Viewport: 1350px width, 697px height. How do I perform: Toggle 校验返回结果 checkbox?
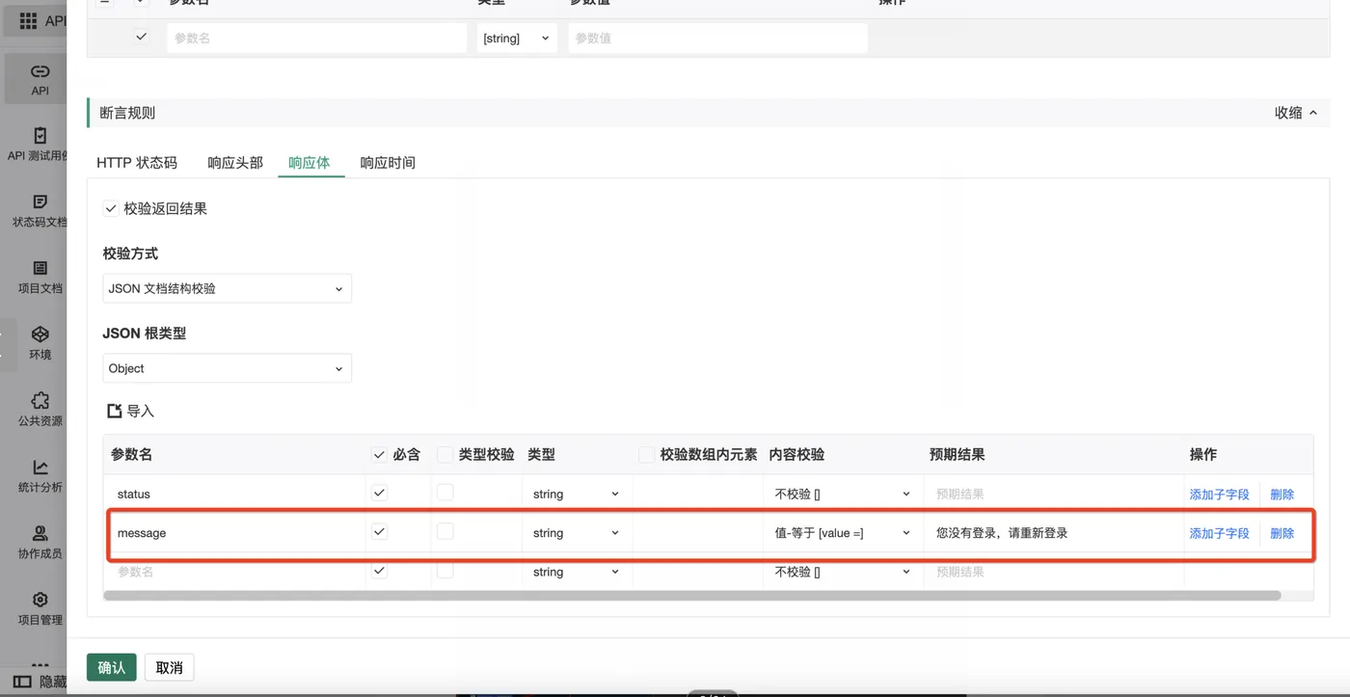pyautogui.click(x=111, y=208)
